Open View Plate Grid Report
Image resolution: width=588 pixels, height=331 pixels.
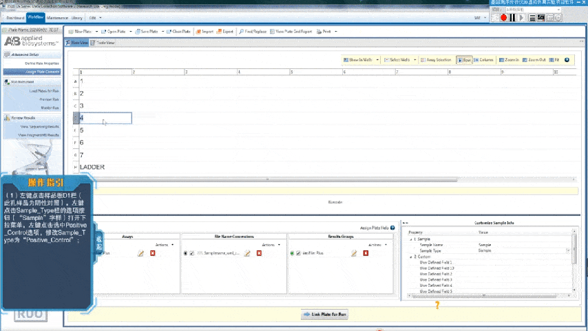click(291, 32)
